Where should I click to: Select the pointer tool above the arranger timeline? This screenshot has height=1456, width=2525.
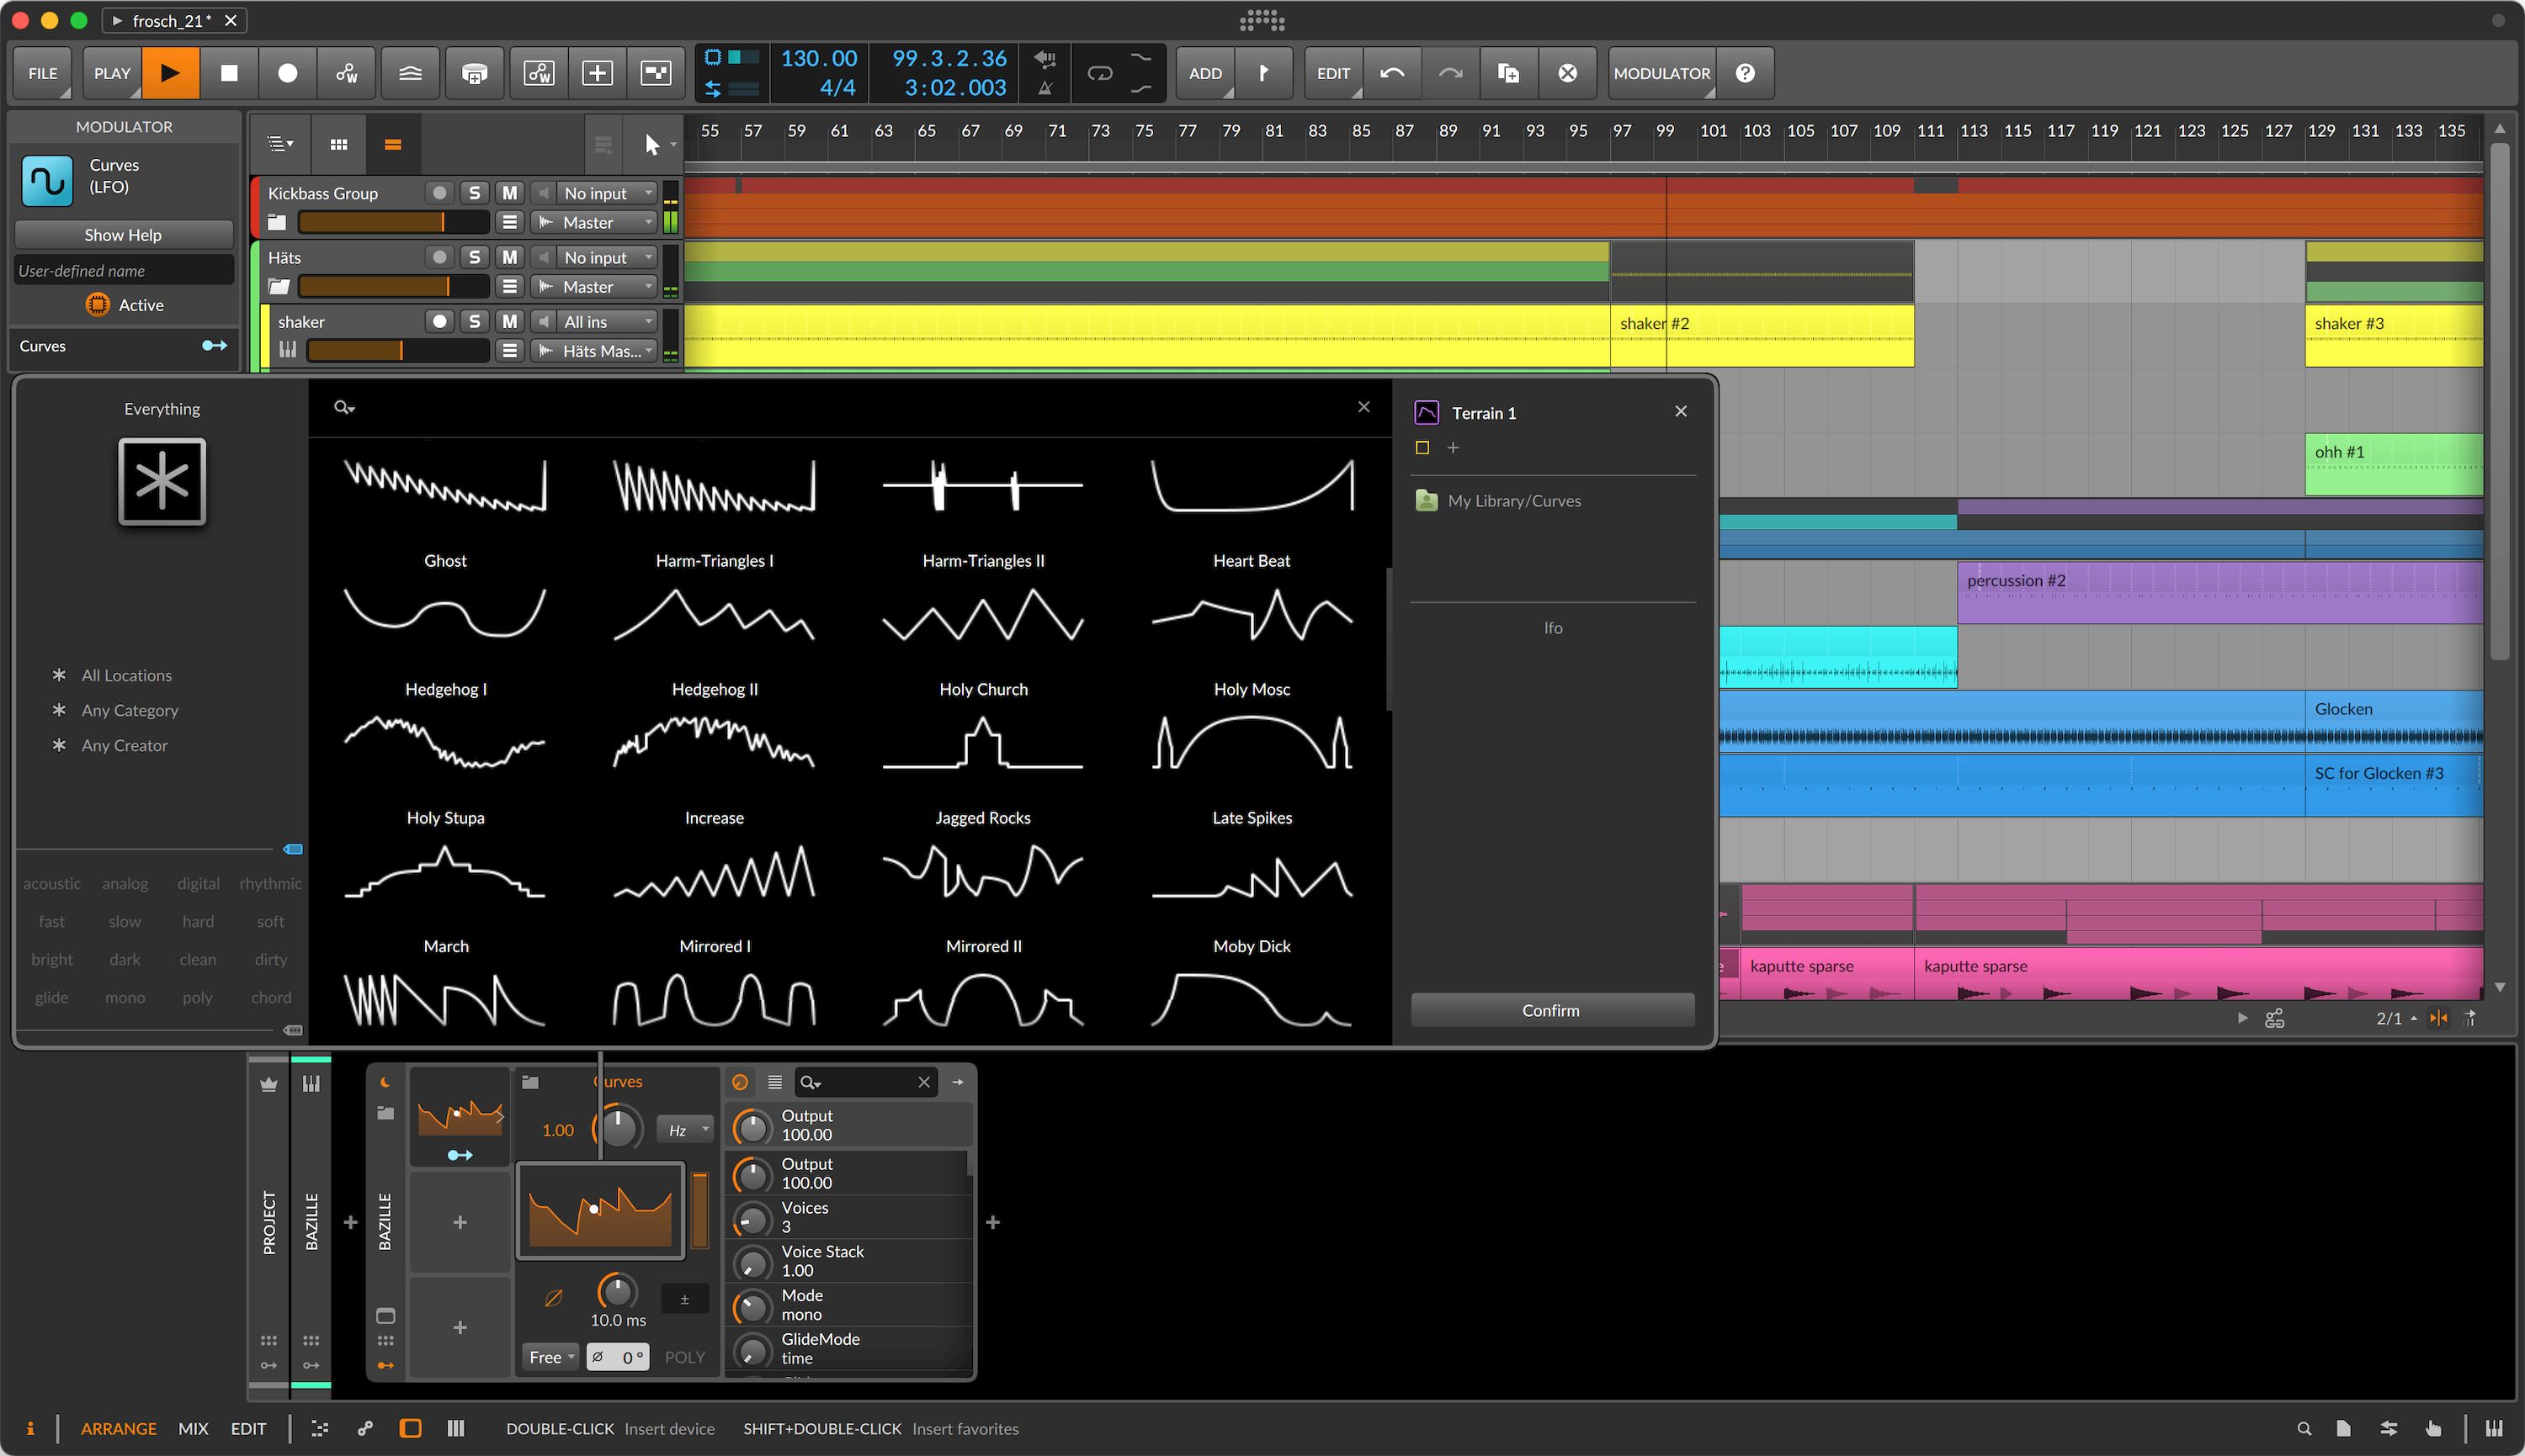(651, 143)
